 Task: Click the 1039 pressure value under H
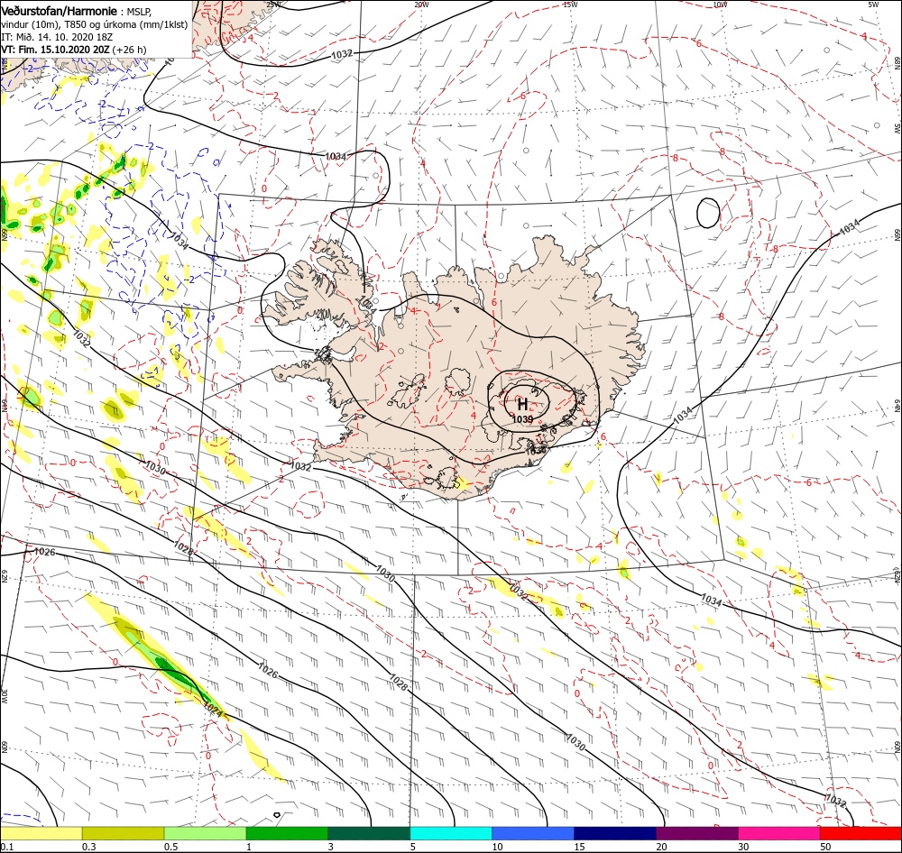pyautogui.click(x=522, y=419)
